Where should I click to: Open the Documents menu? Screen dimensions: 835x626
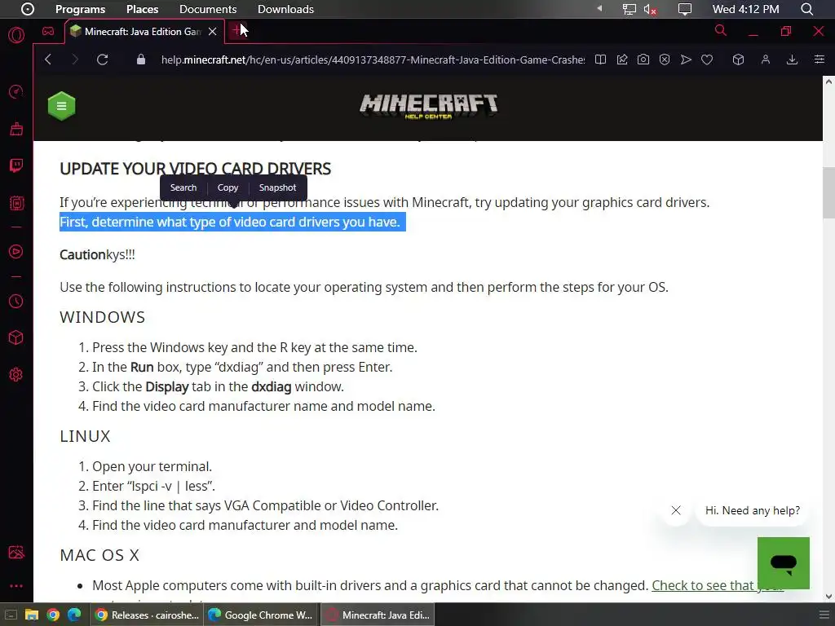coord(208,9)
